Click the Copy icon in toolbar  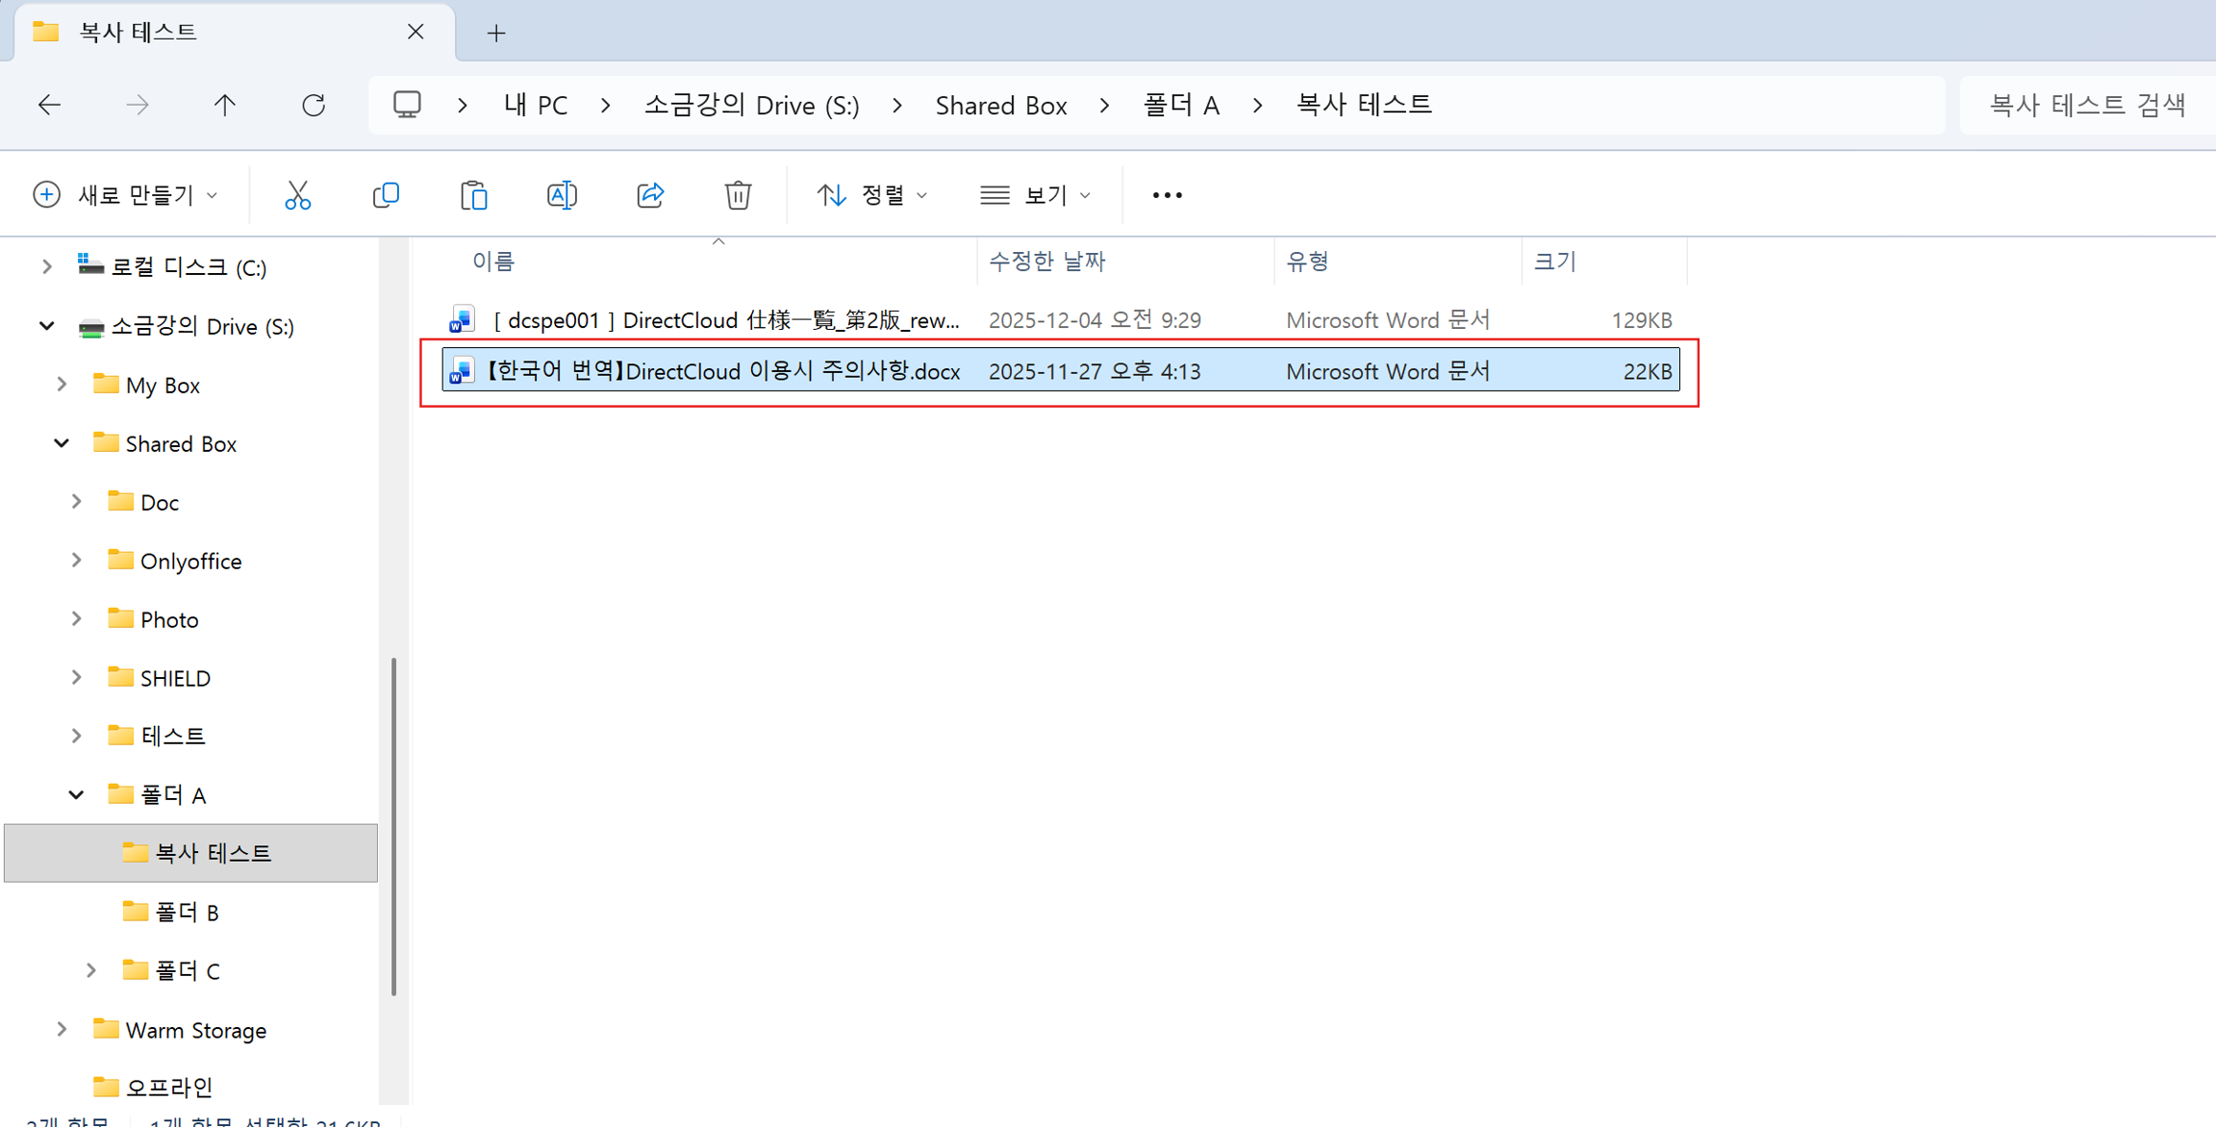386,195
